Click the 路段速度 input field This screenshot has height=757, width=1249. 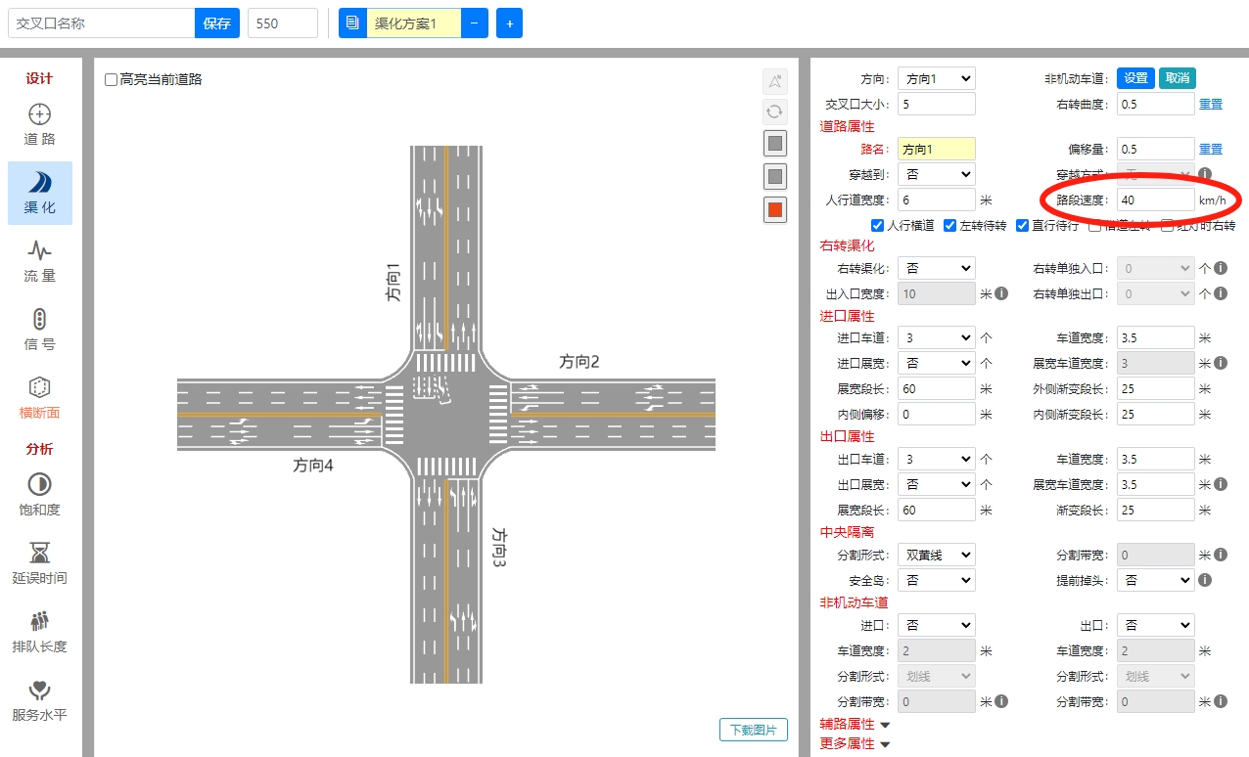[x=1155, y=200]
